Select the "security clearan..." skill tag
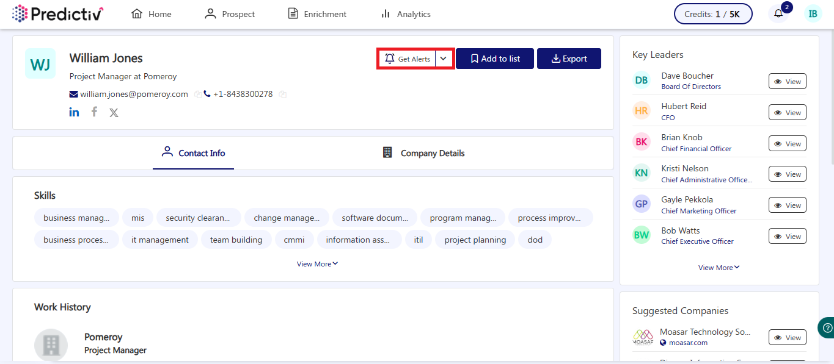834x364 pixels. (x=198, y=218)
